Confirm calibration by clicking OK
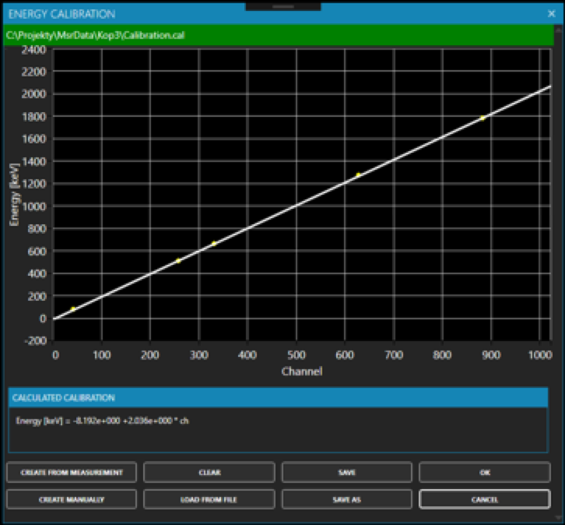Image resolution: width=565 pixels, height=525 pixels. click(x=485, y=472)
